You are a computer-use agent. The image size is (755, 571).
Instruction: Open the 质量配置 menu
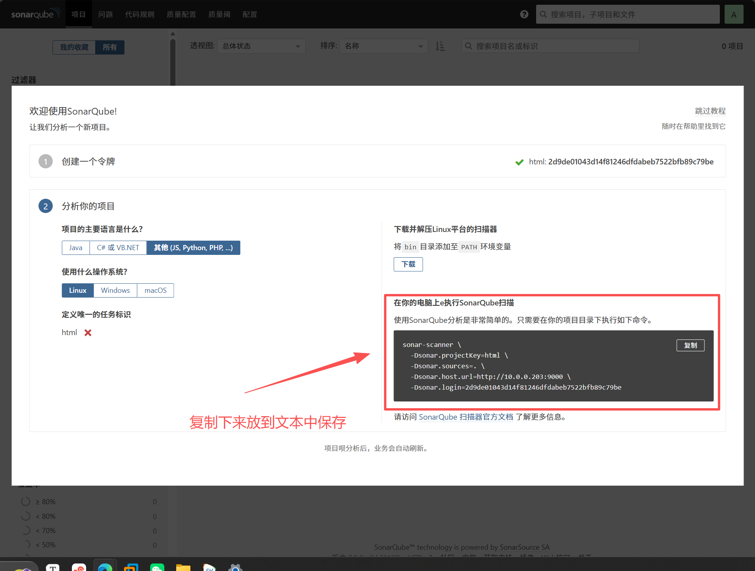coord(181,14)
